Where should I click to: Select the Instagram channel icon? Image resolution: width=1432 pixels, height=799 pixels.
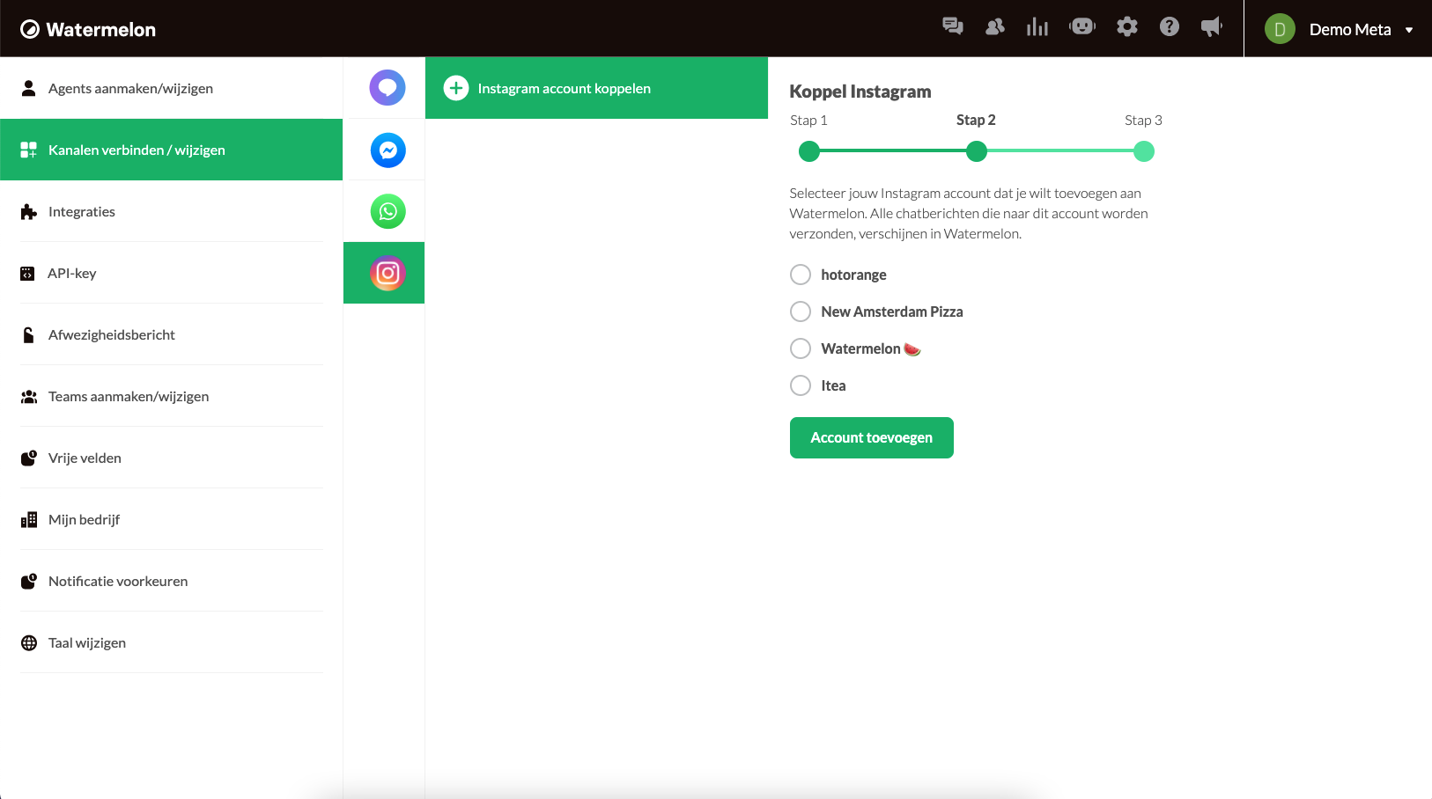pyautogui.click(x=388, y=273)
